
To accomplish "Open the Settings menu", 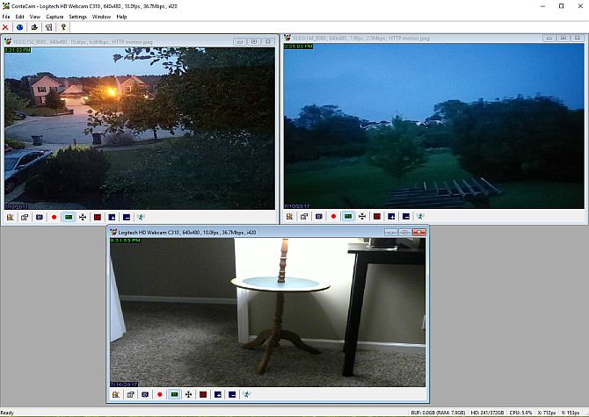I will point(77,17).
